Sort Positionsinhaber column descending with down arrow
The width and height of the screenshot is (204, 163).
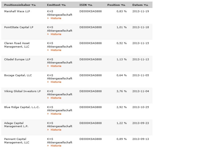[x=32, y=5]
